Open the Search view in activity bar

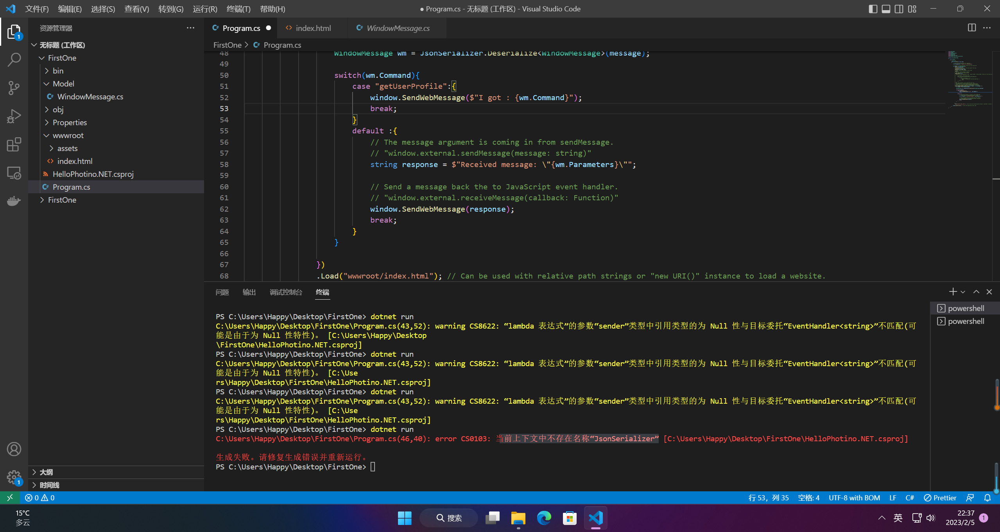[x=14, y=59]
